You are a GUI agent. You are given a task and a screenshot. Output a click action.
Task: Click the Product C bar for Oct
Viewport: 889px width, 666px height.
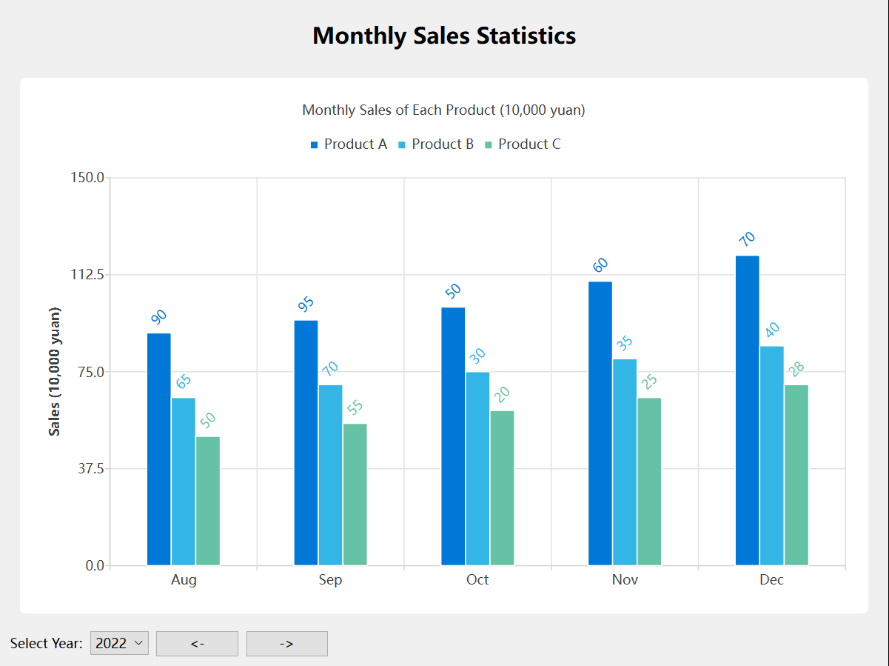click(502, 487)
